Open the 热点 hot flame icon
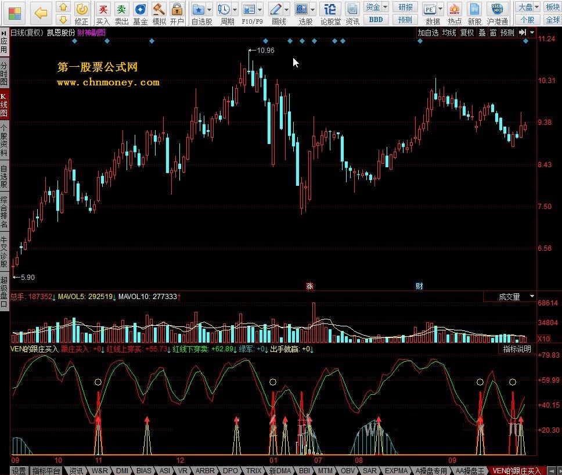Viewport: 562px width, 475px height. click(455, 13)
